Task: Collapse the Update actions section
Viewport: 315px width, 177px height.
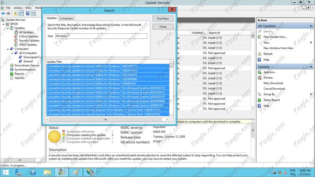Action: [x=311, y=67]
